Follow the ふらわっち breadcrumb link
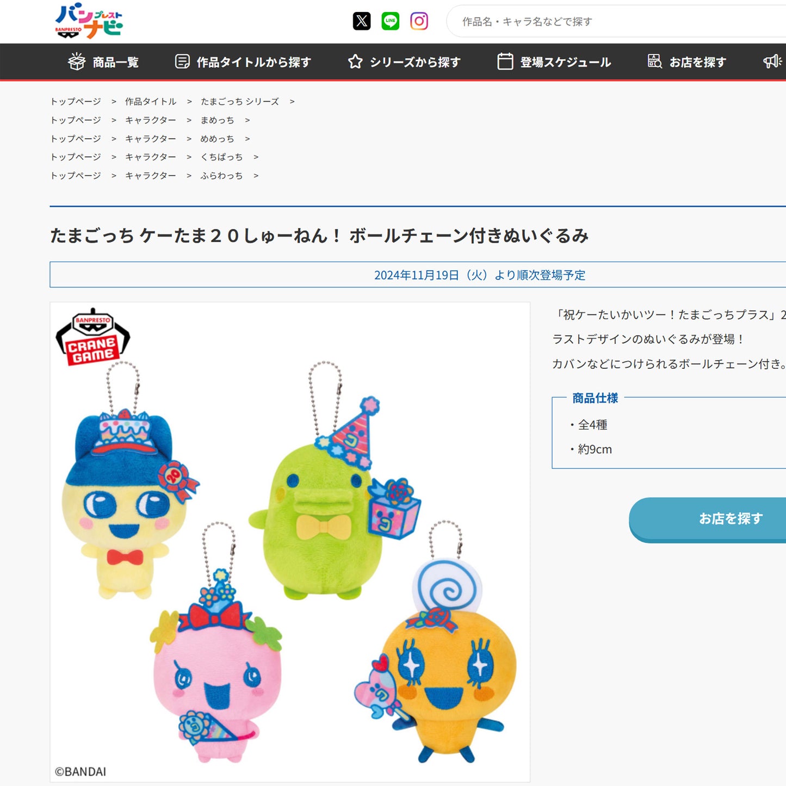Viewport: 786px width, 786px height. pos(221,176)
